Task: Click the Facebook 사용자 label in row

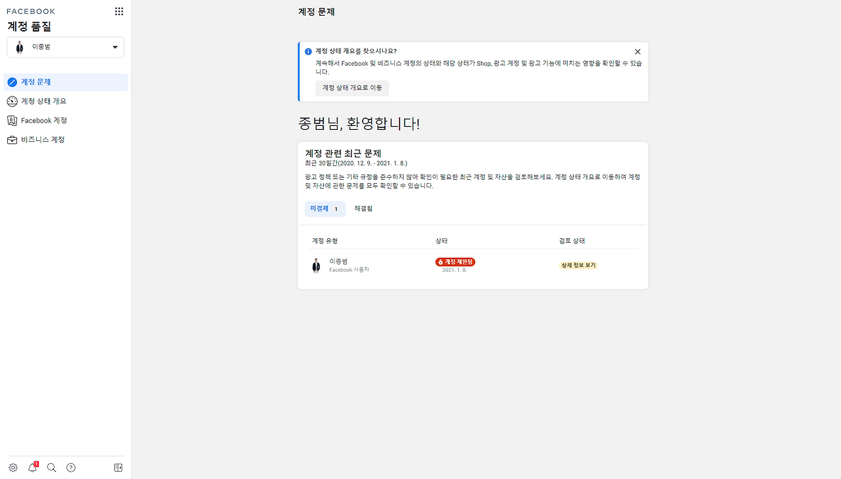Action: pyautogui.click(x=349, y=270)
